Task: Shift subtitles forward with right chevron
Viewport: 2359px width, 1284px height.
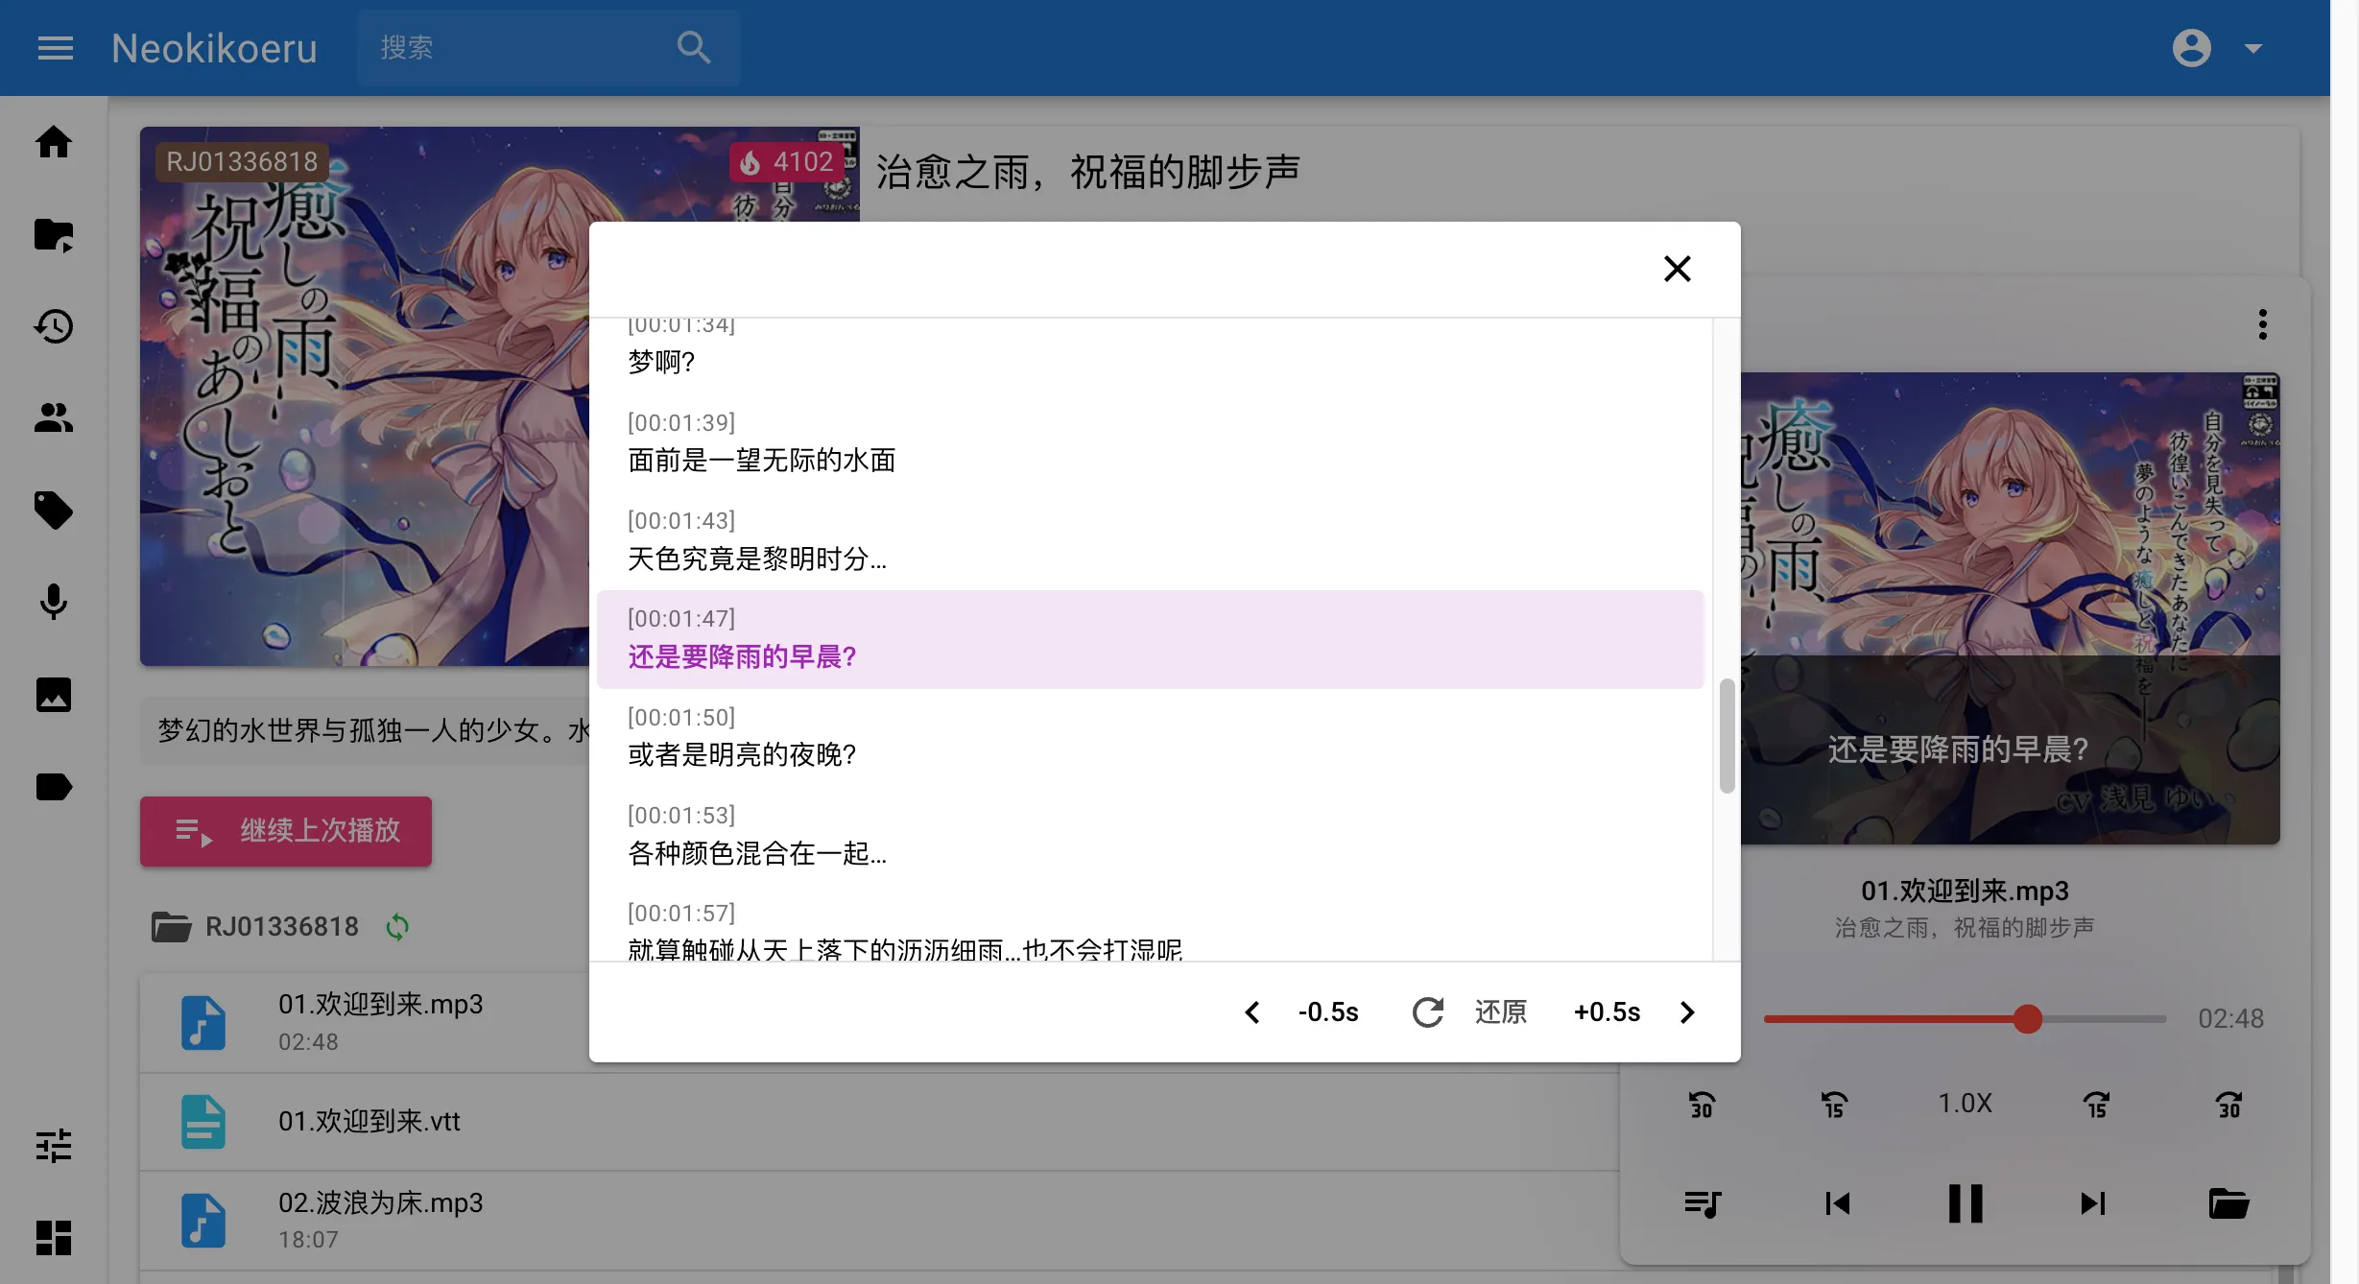Action: pos(1687,1012)
